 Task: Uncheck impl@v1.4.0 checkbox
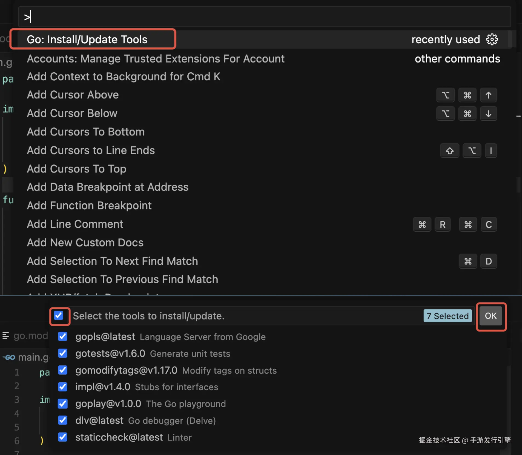pos(63,387)
